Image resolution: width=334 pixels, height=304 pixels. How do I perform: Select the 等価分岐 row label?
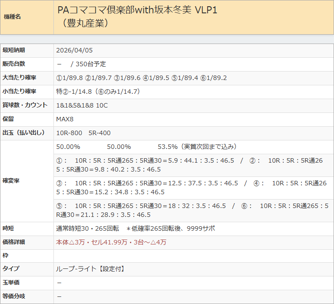pyautogui.click(x=14, y=296)
